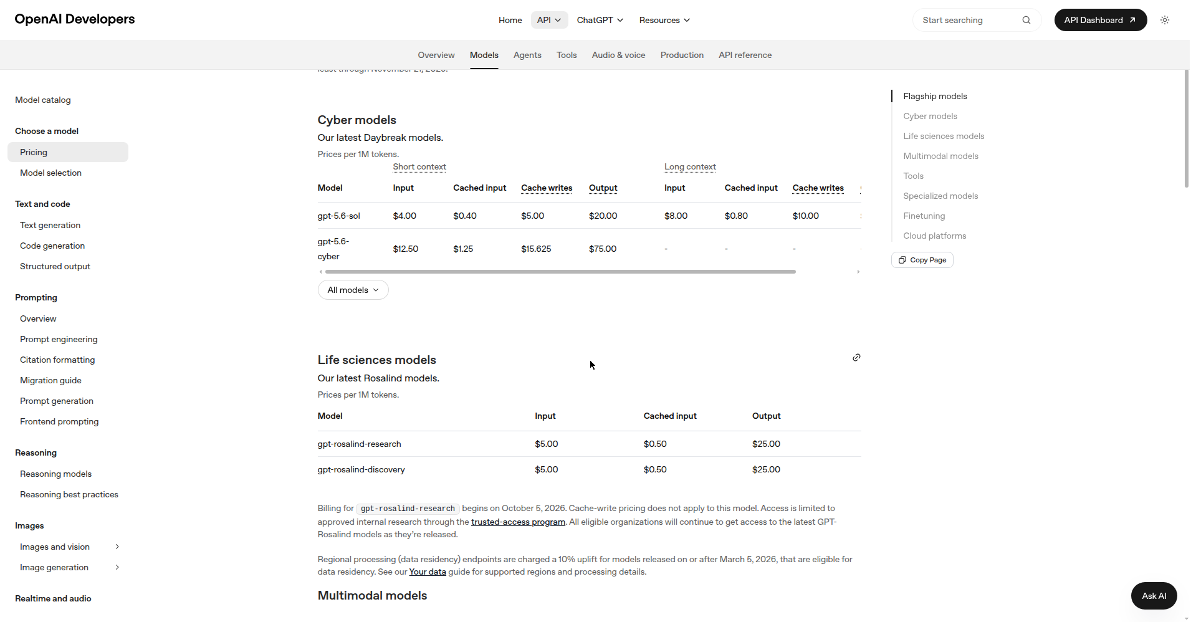Image resolution: width=1196 pixels, height=622 pixels.
Task: Click the Cyber models horizontal scrollbar
Action: coord(560,272)
